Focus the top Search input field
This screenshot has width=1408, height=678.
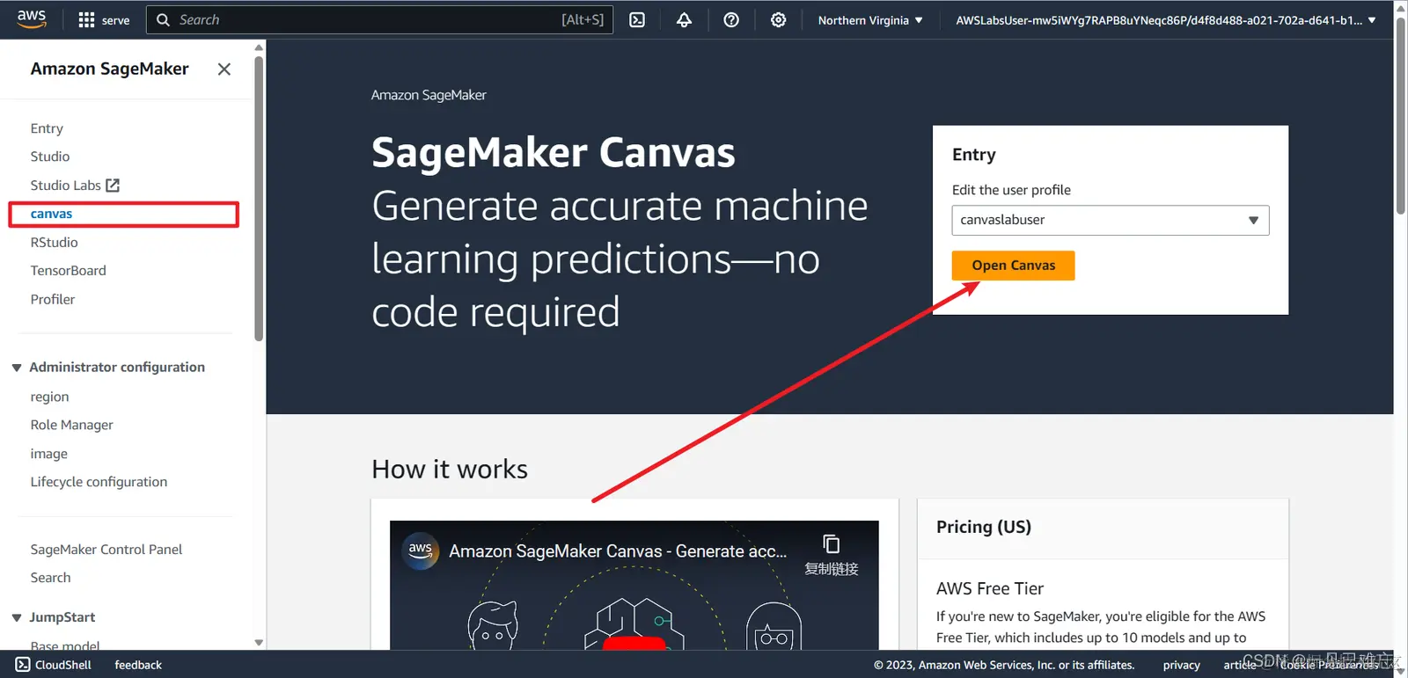tap(379, 20)
